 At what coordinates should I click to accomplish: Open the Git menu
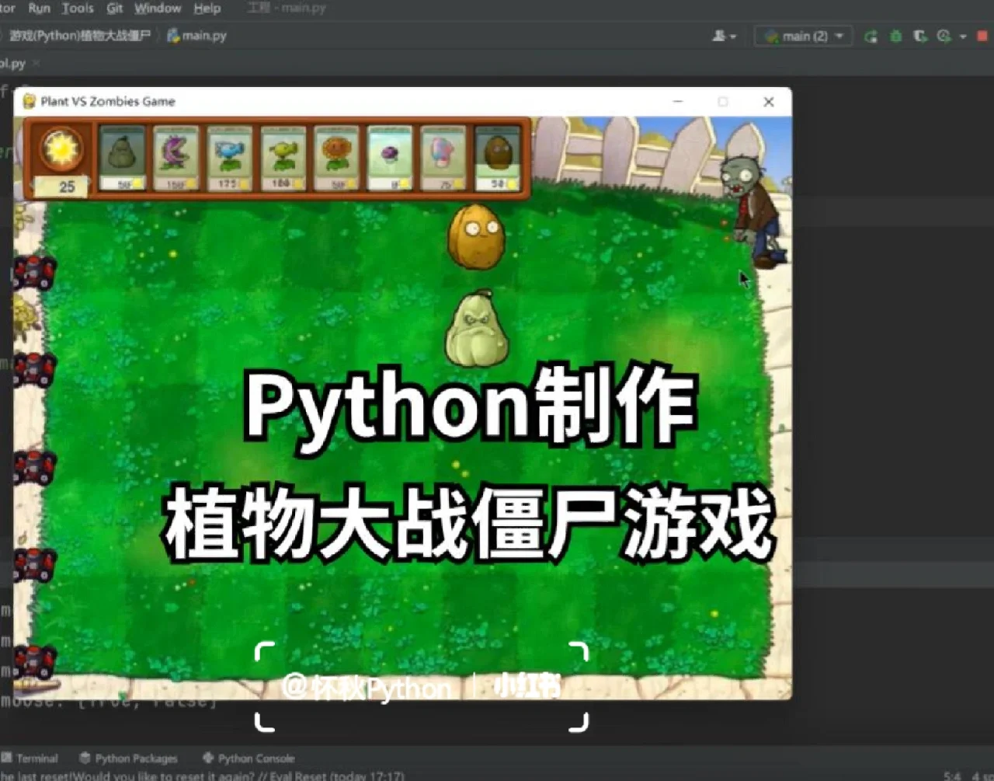115,9
